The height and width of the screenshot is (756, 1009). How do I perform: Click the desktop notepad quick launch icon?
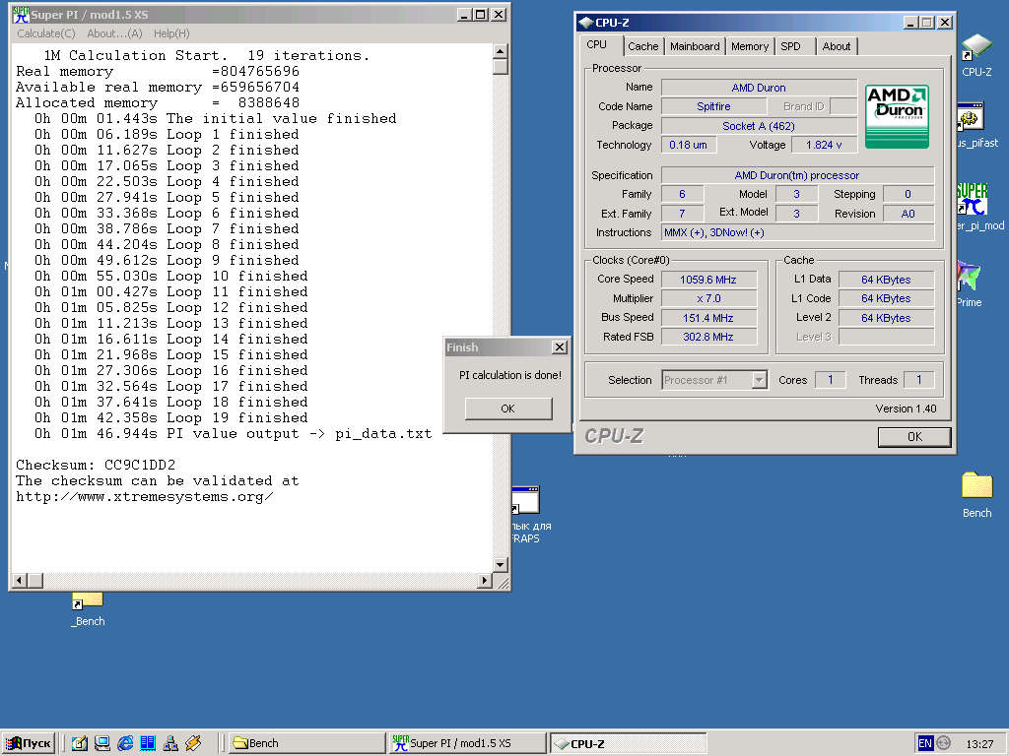click(x=79, y=743)
